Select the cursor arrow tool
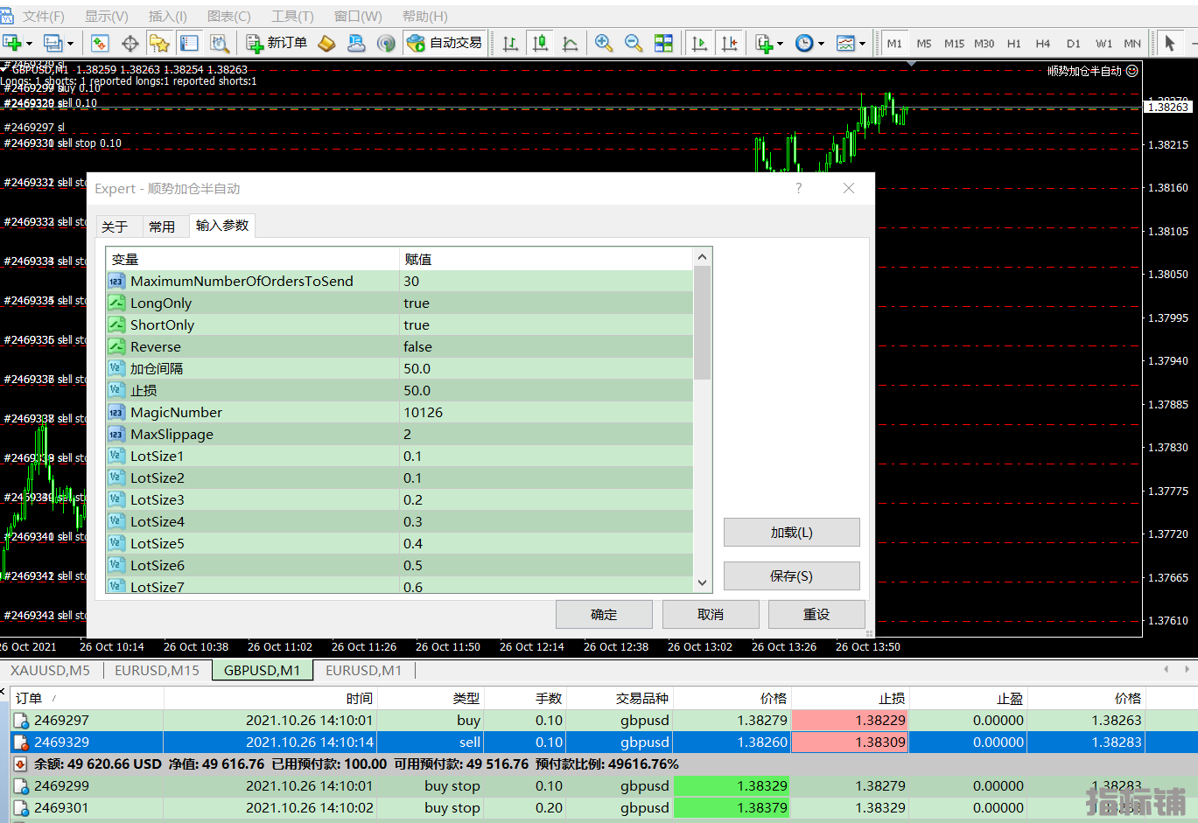The image size is (1198, 823). tap(1170, 43)
